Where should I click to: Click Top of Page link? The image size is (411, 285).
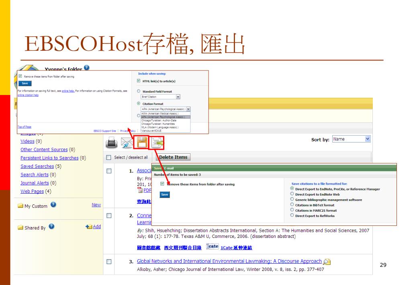25,127
